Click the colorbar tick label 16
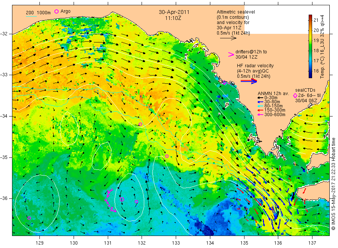Viewport: 338px width, 248px height. [x=316, y=71]
